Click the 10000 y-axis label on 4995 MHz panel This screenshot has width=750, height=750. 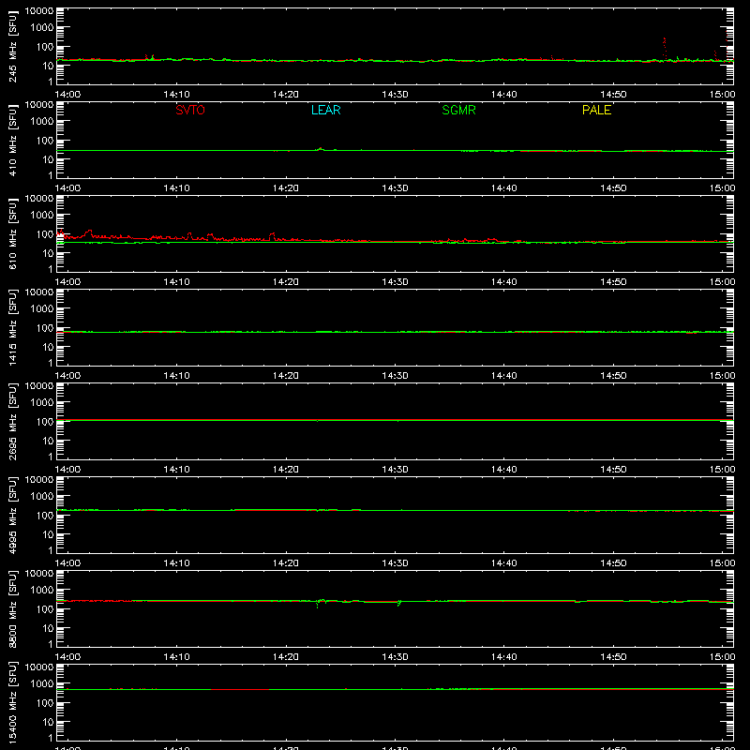coord(39,480)
